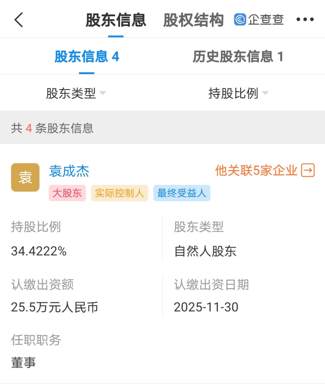Viewport: 325px width, 384px height.
Task: Tap the 34.4222% shareholding value
Action: pos(39,251)
